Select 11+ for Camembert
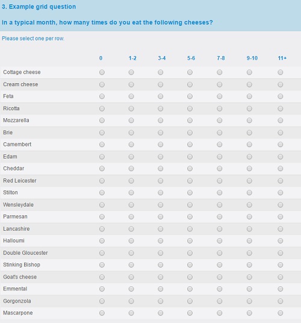This screenshot has width=301, height=323. 280,145
